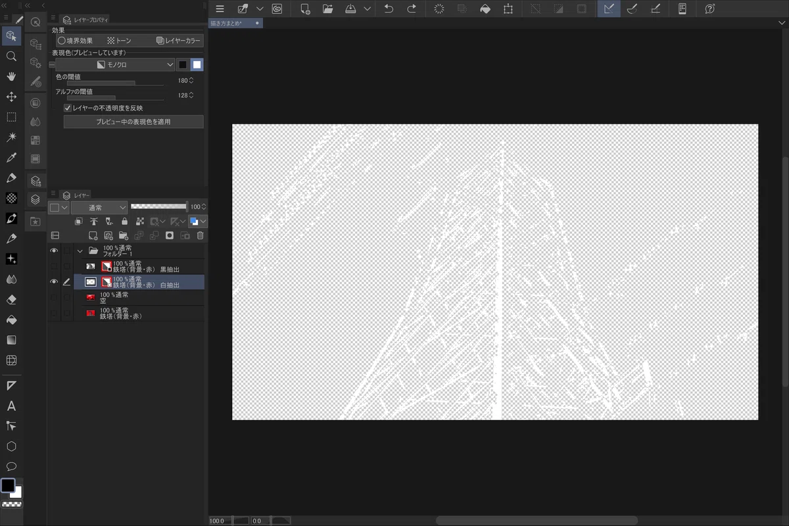Select the Blend droplet tool
Viewport: 789px width, 526px height.
click(11, 279)
